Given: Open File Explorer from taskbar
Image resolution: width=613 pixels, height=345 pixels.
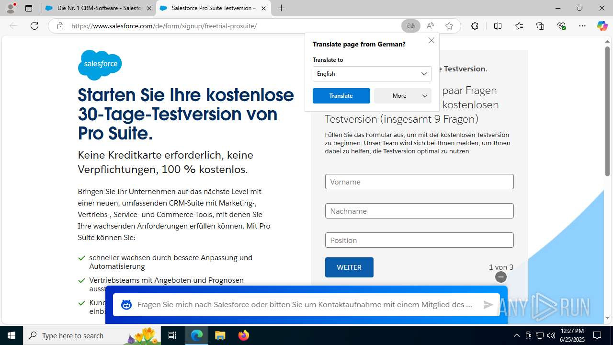Looking at the screenshot, I should click(x=220, y=335).
